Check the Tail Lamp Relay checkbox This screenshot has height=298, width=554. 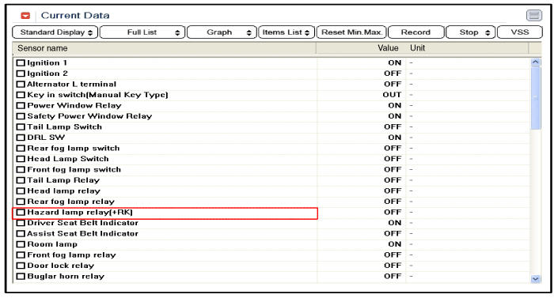coord(21,180)
